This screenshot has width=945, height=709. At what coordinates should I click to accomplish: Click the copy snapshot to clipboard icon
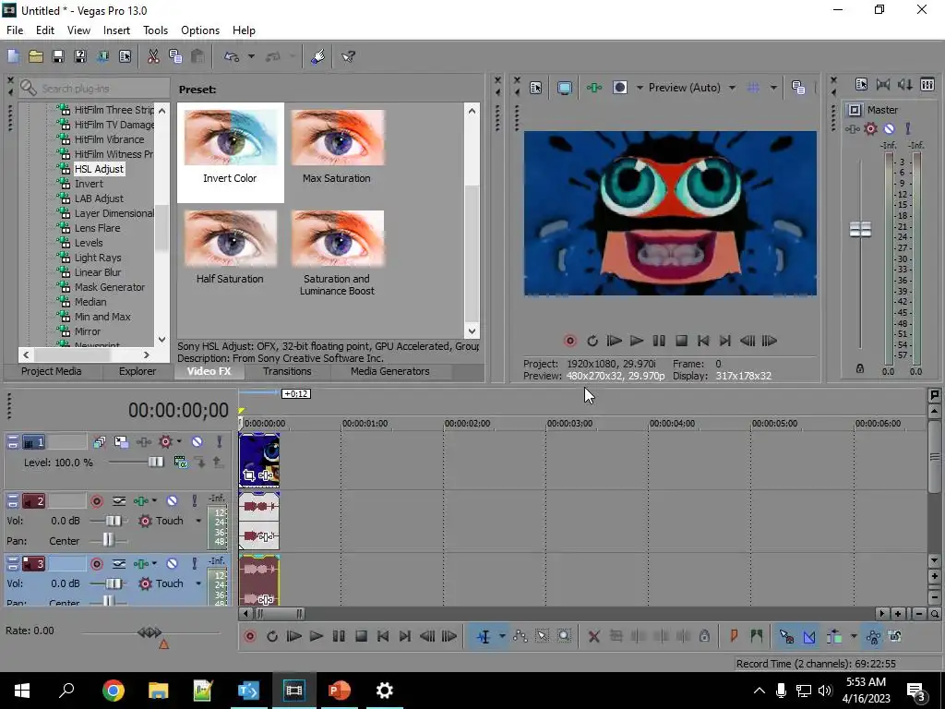798,88
